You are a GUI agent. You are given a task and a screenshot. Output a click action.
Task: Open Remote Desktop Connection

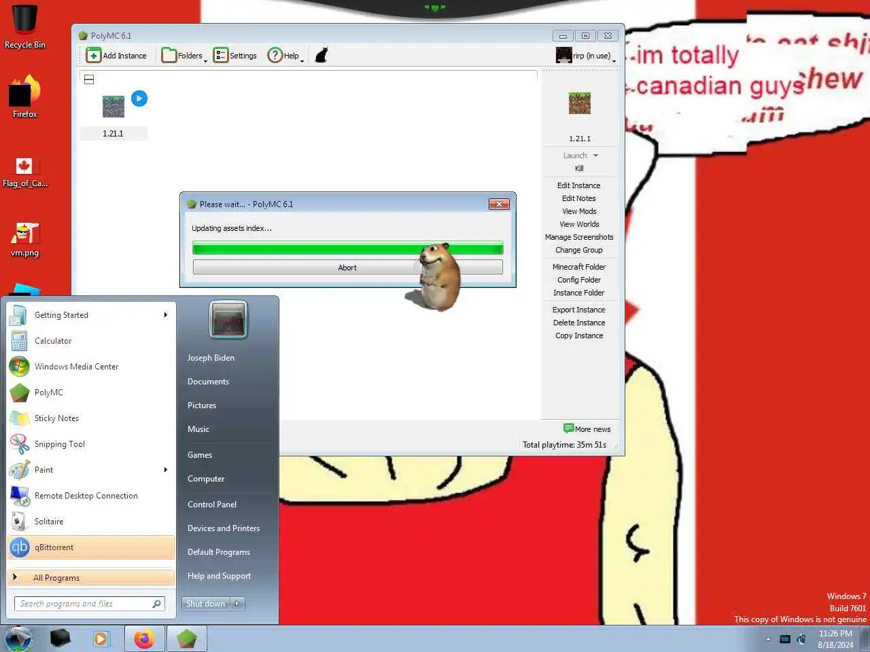coord(90,496)
